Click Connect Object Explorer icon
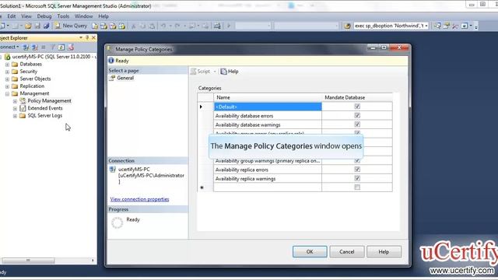Image resolution: width=498 pixels, height=280 pixels. 26,47
